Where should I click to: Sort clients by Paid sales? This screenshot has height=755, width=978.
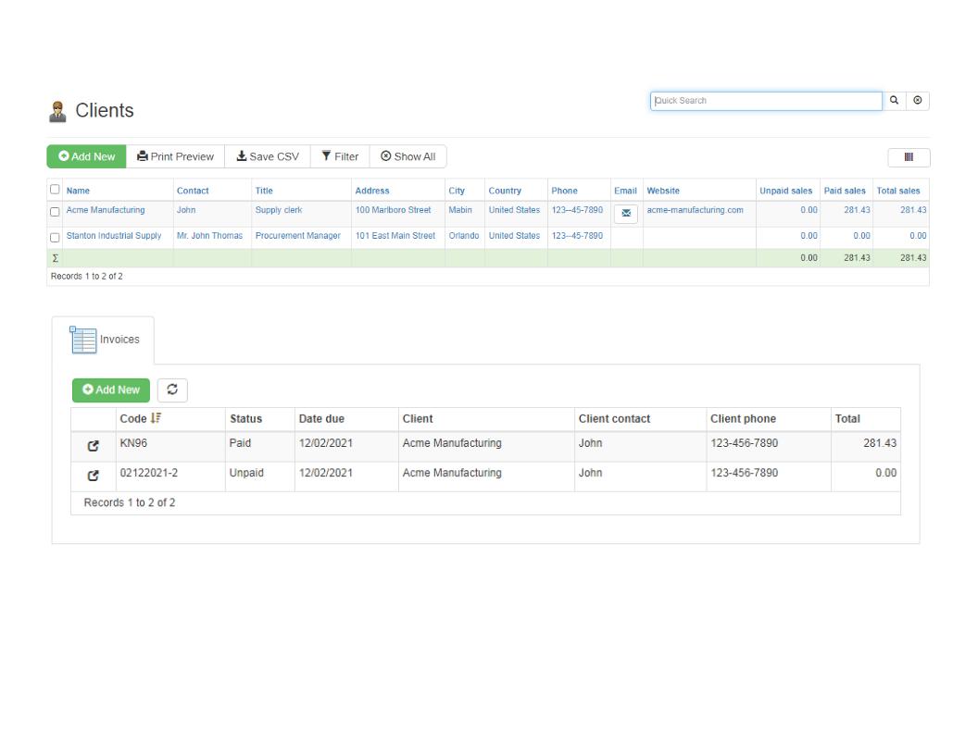(x=845, y=191)
